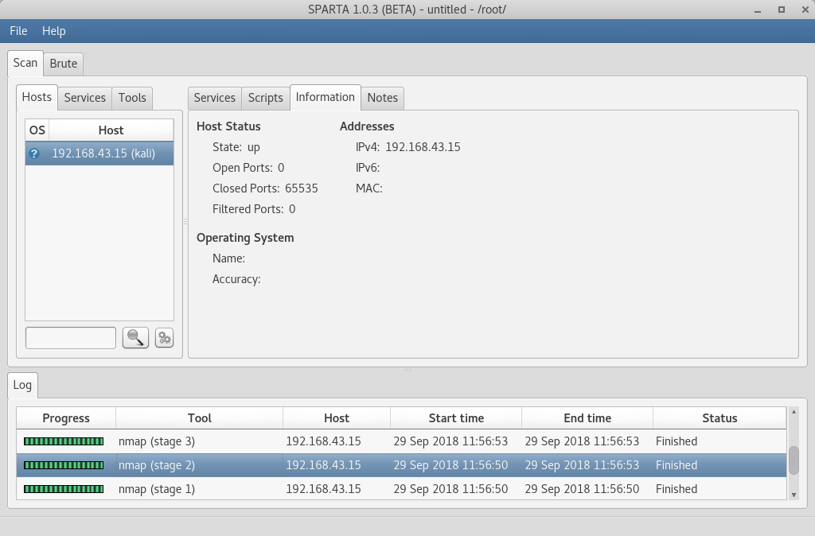Select the nmap (stage 2) log row
The height and width of the screenshot is (536, 815).
401,465
